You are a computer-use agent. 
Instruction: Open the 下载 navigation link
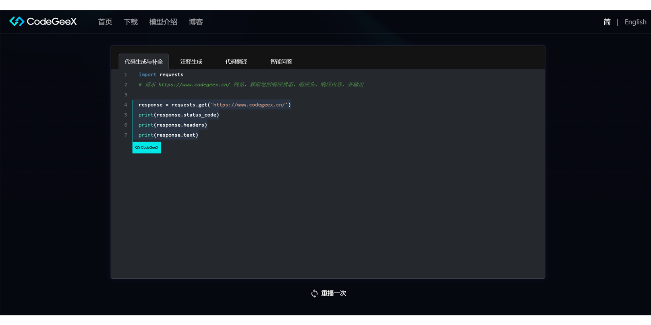131,22
